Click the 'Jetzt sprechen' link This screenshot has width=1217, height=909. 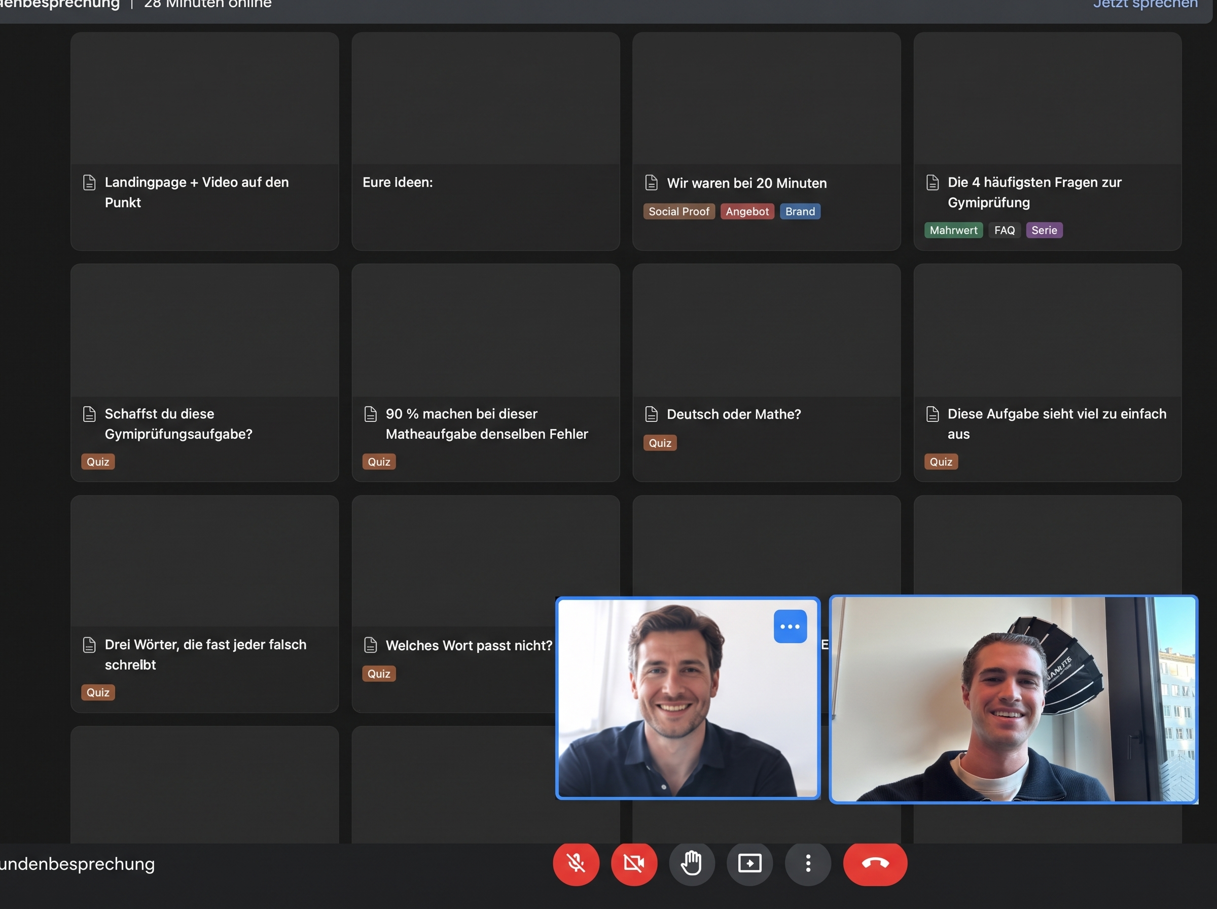pyautogui.click(x=1146, y=5)
